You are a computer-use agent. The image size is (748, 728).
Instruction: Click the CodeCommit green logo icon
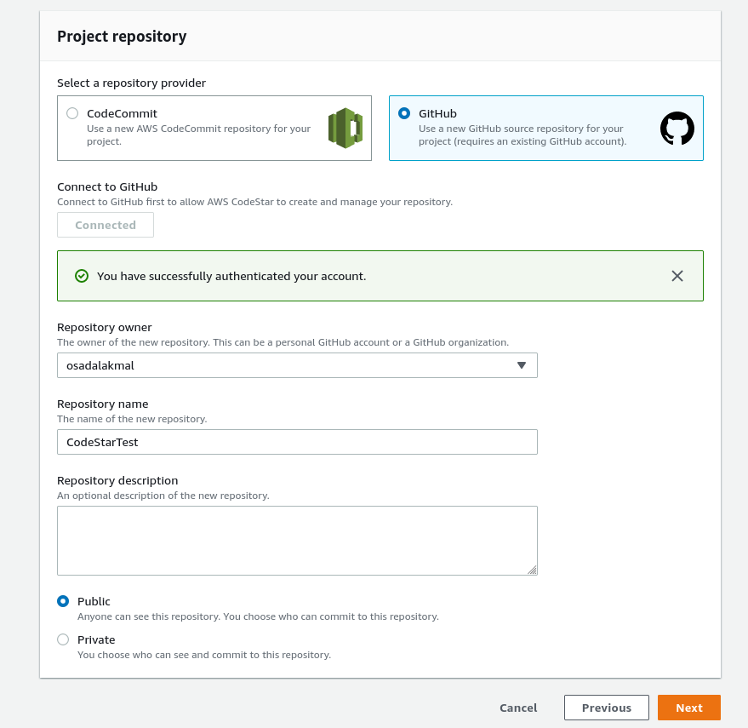pos(345,128)
